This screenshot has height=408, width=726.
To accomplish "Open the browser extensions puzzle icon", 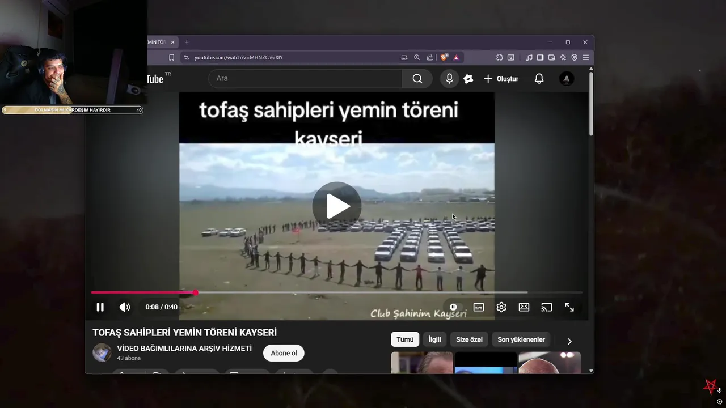I will tap(500, 57).
